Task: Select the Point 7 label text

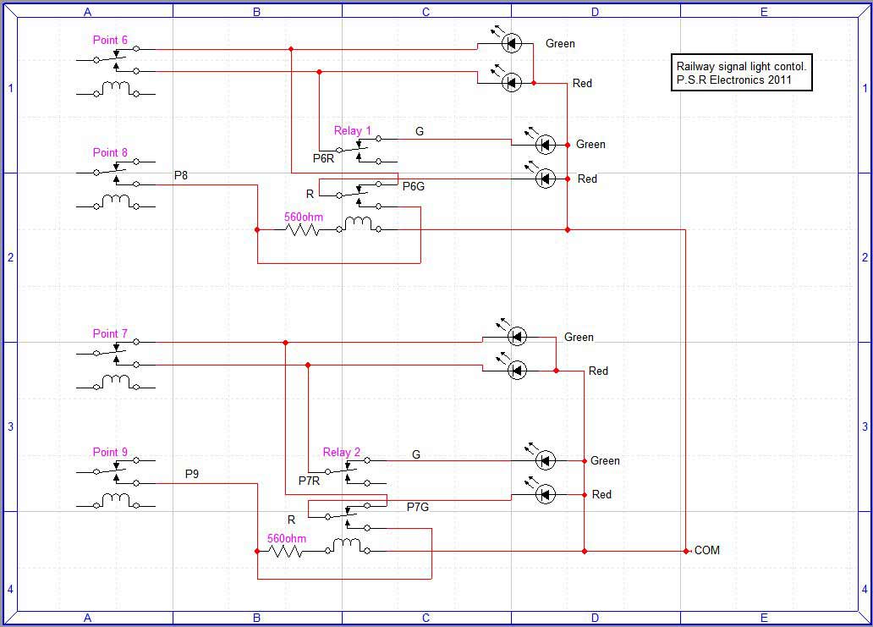Action: pos(110,333)
